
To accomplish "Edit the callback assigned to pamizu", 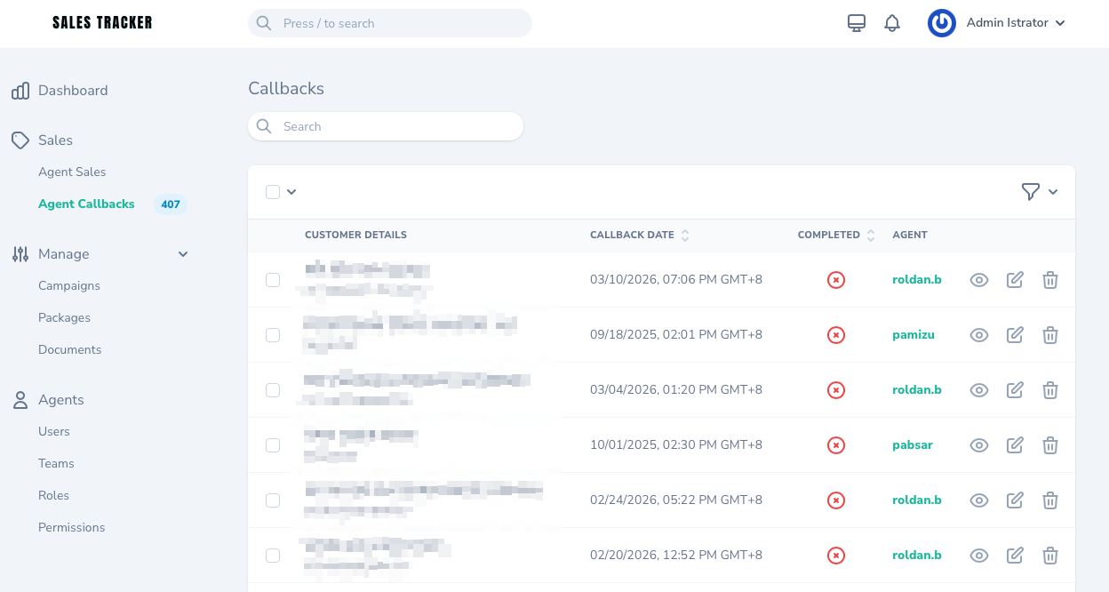I will pyautogui.click(x=1015, y=334).
